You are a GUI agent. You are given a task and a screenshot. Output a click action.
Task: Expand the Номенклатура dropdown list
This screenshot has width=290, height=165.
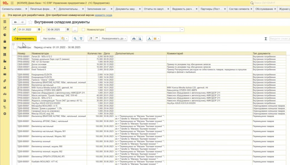click(182, 30)
